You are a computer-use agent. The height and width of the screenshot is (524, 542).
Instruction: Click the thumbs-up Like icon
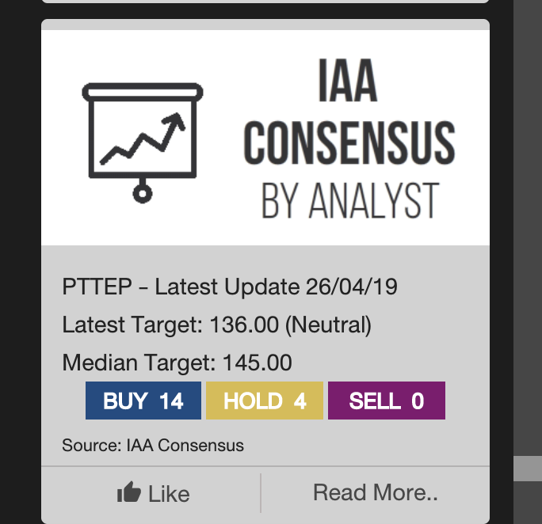pyautogui.click(x=128, y=493)
